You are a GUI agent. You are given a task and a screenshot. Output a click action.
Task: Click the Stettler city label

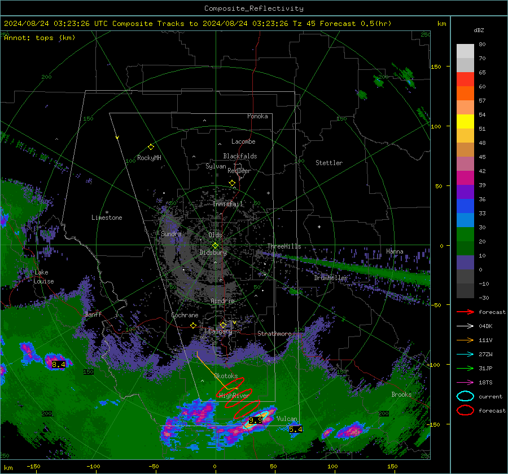click(x=329, y=163)
